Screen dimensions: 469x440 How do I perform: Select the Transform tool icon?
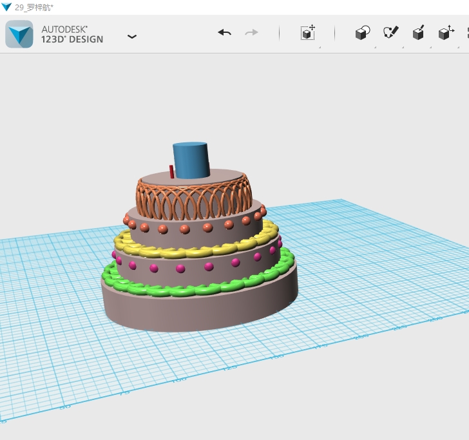pyautogui.click(x=308, y=32)
